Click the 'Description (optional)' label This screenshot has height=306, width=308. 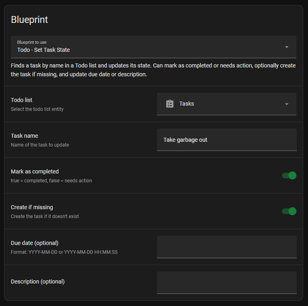point(38,282)
